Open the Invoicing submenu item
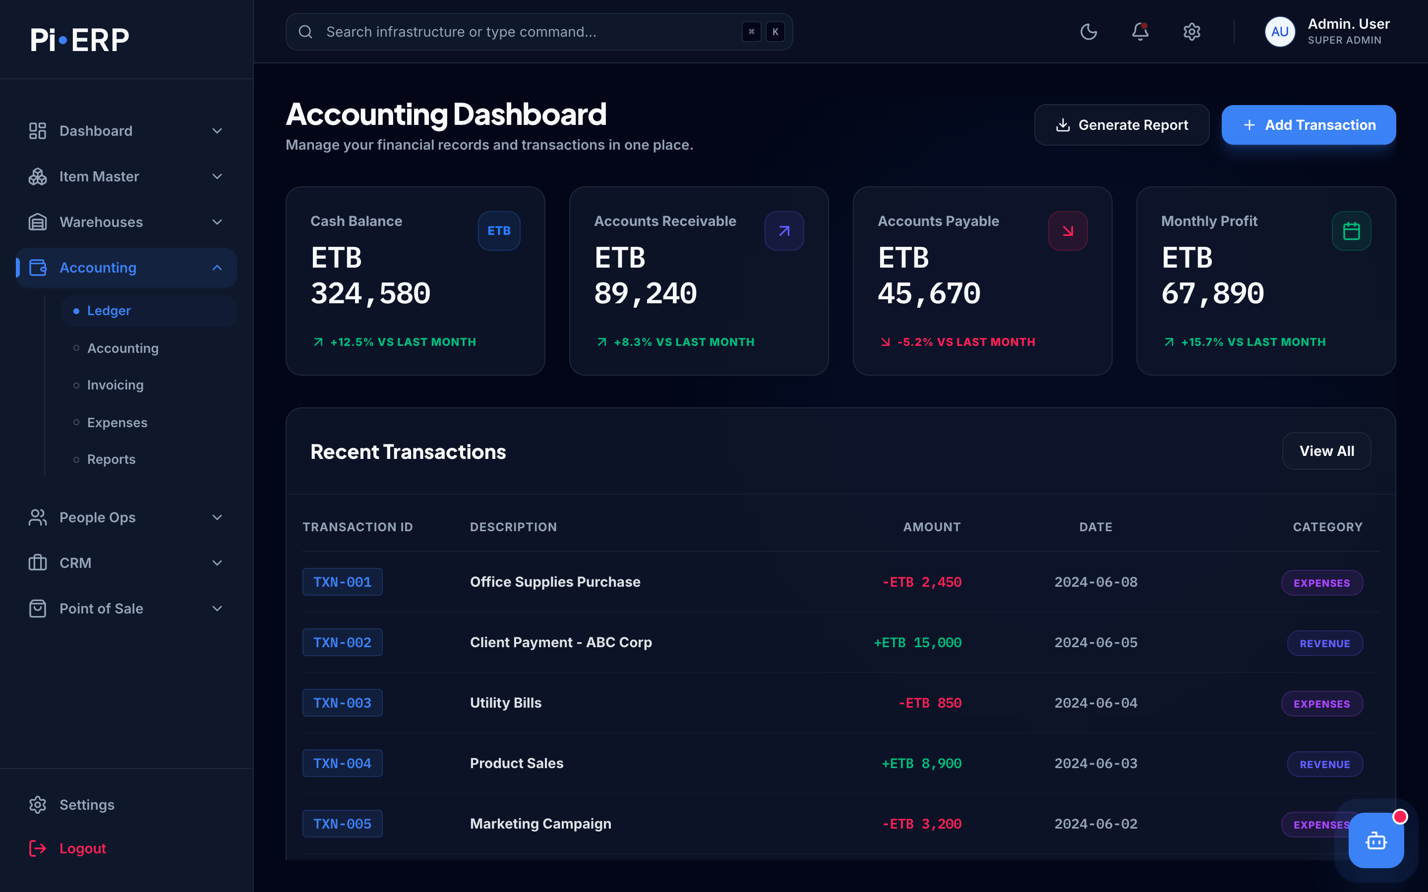1428x892 pixels. [x=149, y=385]
